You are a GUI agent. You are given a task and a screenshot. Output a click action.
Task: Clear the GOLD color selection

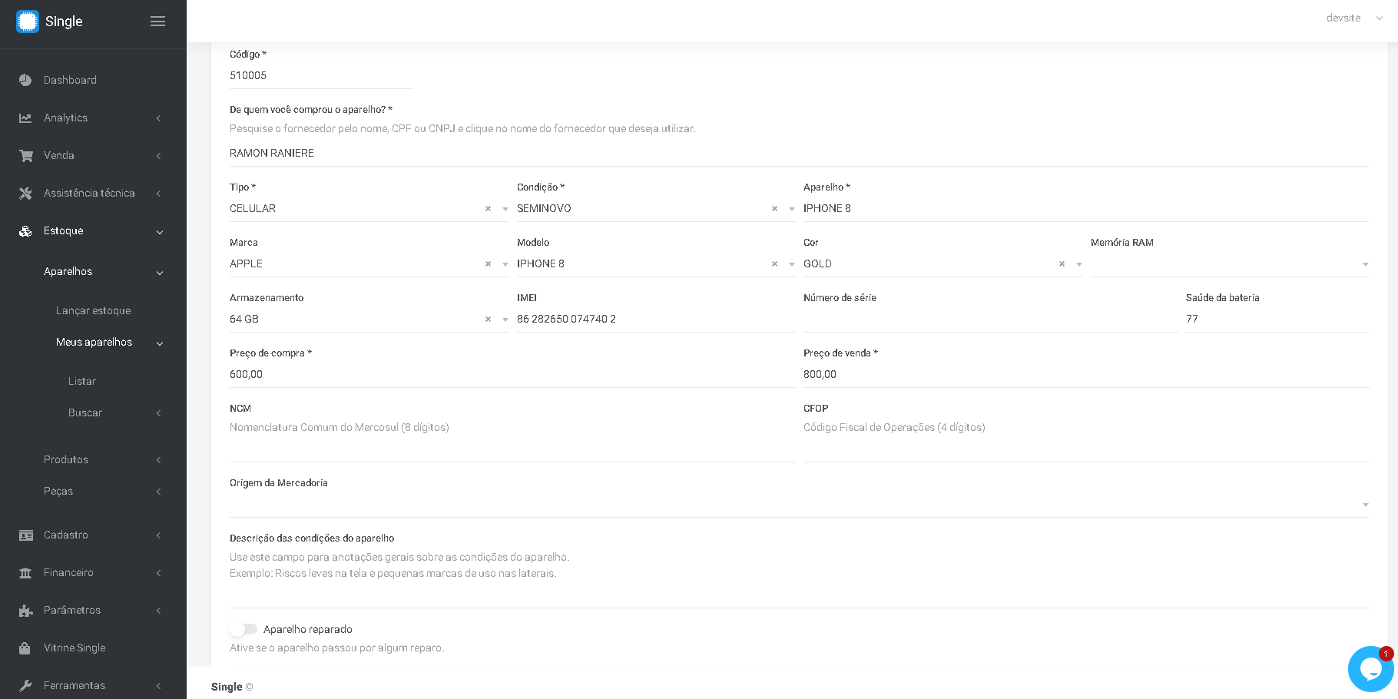pos(1062,264)
